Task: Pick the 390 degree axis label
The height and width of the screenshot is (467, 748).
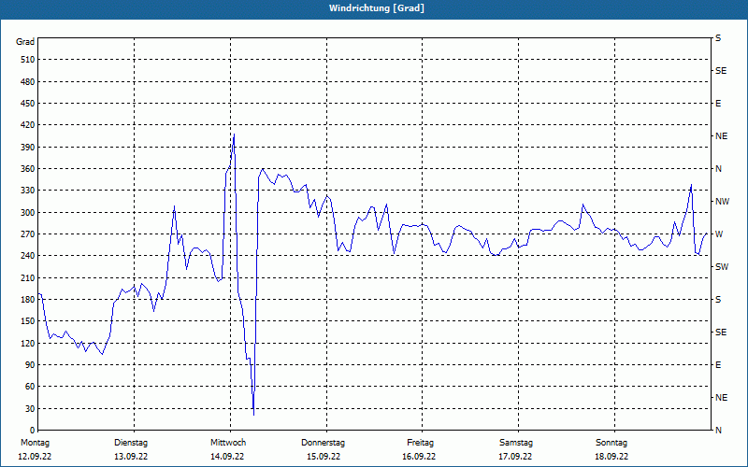Action: point(28,148)
